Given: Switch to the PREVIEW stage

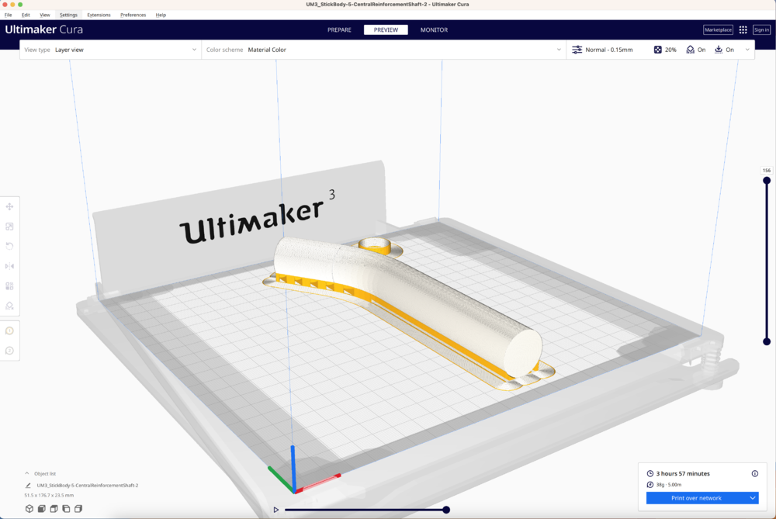Looking at the screenshot, I should point(386,29).
